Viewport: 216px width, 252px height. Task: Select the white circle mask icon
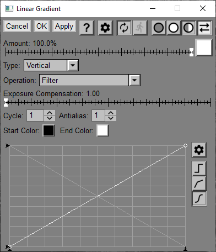click(174, 28)
